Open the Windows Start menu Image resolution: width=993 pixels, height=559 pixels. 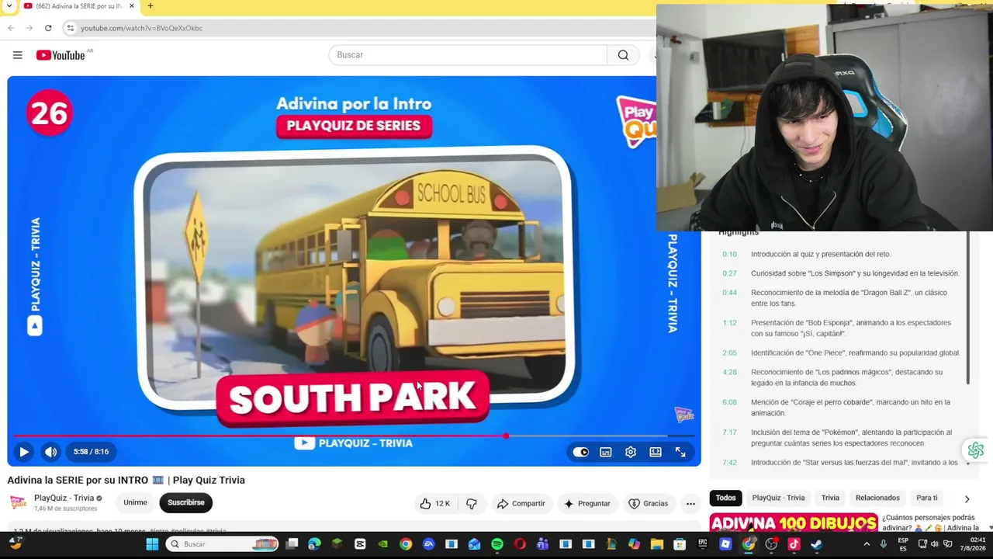click(152, 544)
